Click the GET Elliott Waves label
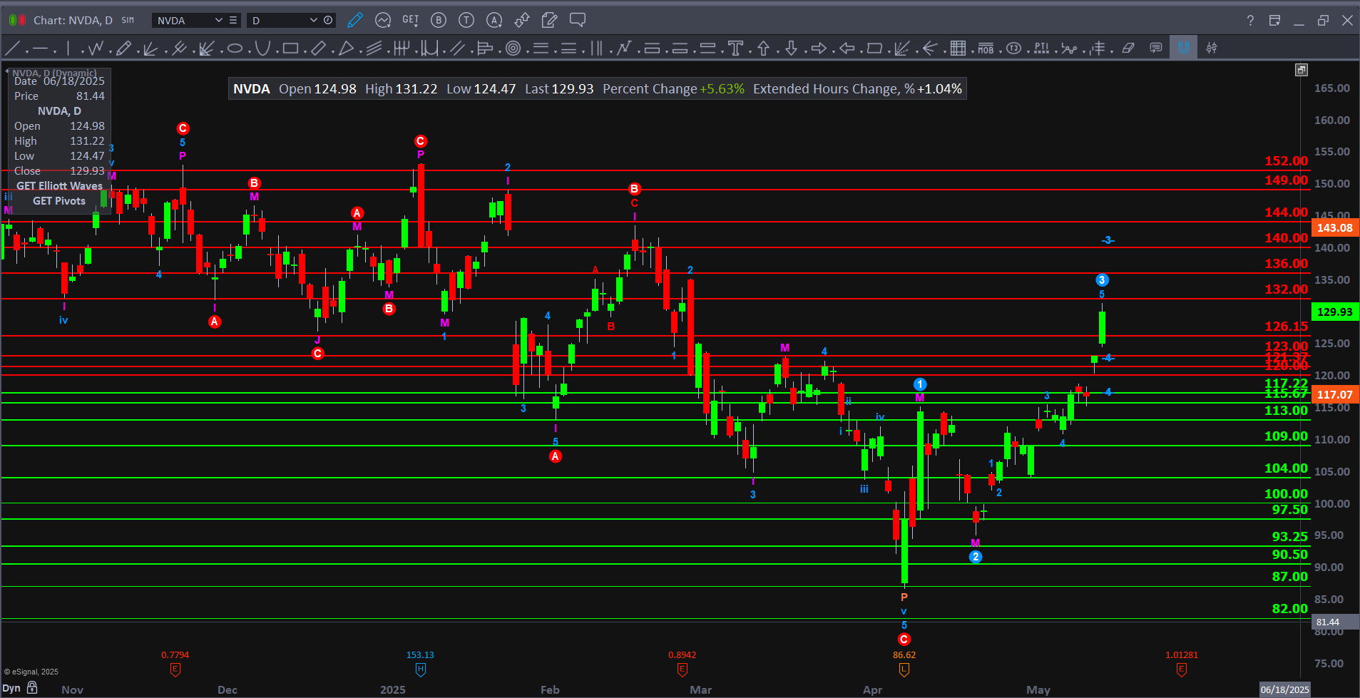Screen dimensions: 1360x698 [59, 186]
